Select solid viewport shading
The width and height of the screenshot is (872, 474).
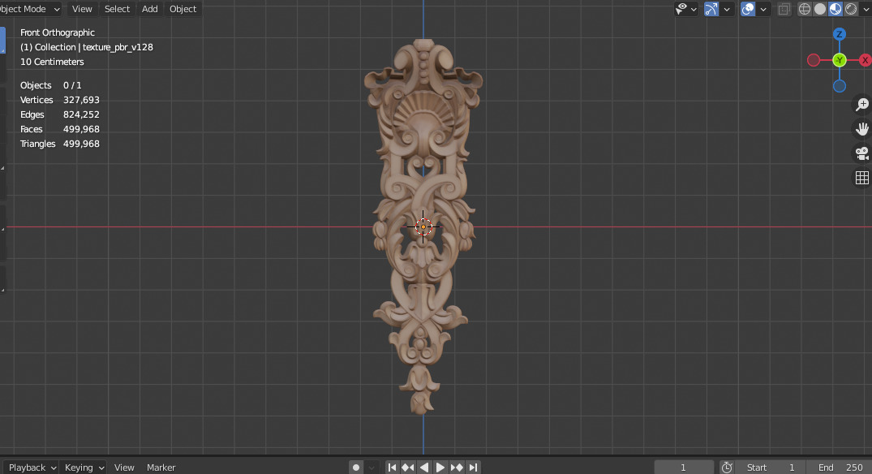(820, 9)
